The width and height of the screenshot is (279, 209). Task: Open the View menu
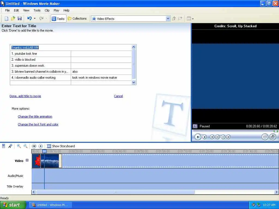coord(26,10)
